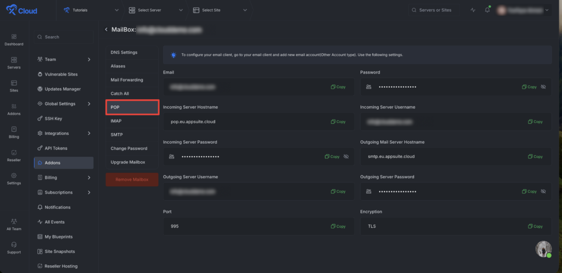Viewport: 562px width, 273px height.
Task: Copy the Incoming Server Hostname value
Action: [x=338, y=122]
